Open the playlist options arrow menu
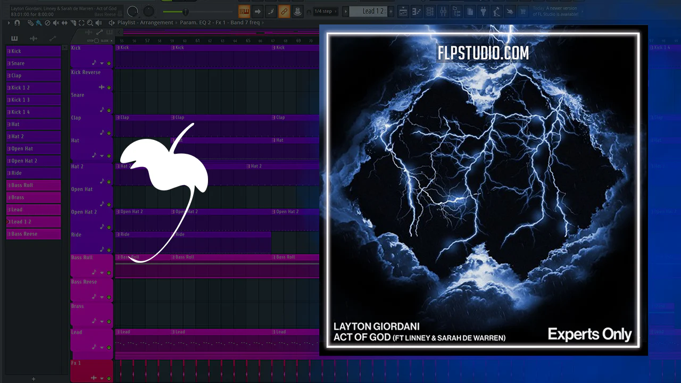The height and width of the screenshot is (383, 681). pos(9,23)
